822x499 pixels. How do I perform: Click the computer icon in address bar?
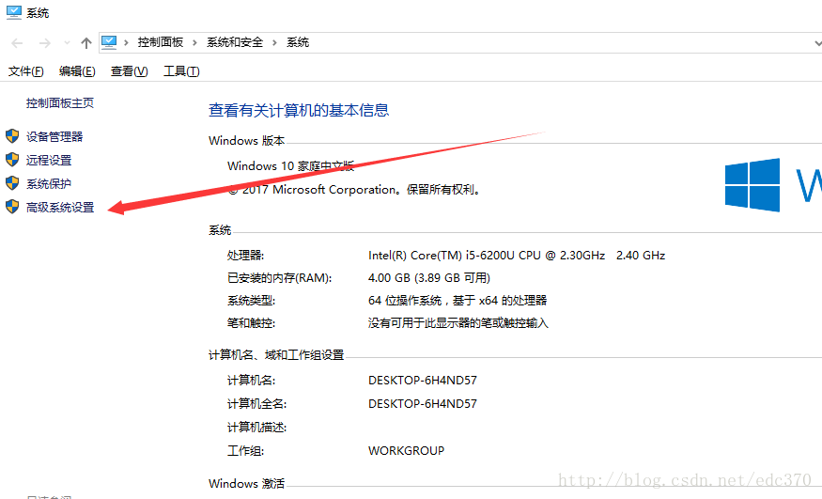[x=109, y=42]
